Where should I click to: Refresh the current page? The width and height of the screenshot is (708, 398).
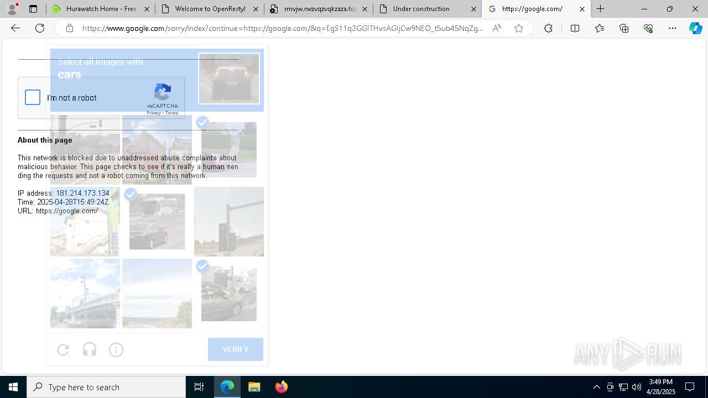pyautogui.click(x=40, y=28)
